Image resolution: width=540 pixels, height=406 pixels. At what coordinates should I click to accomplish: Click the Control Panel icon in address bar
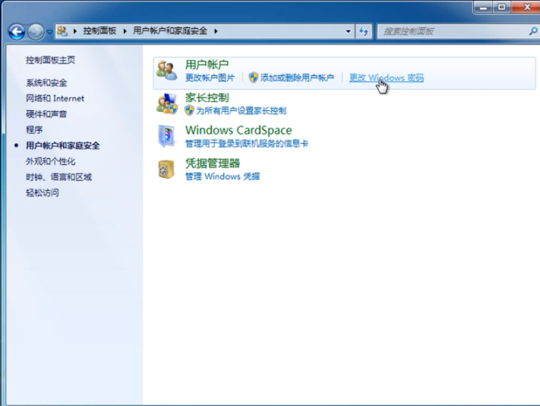tap(62, 31)
